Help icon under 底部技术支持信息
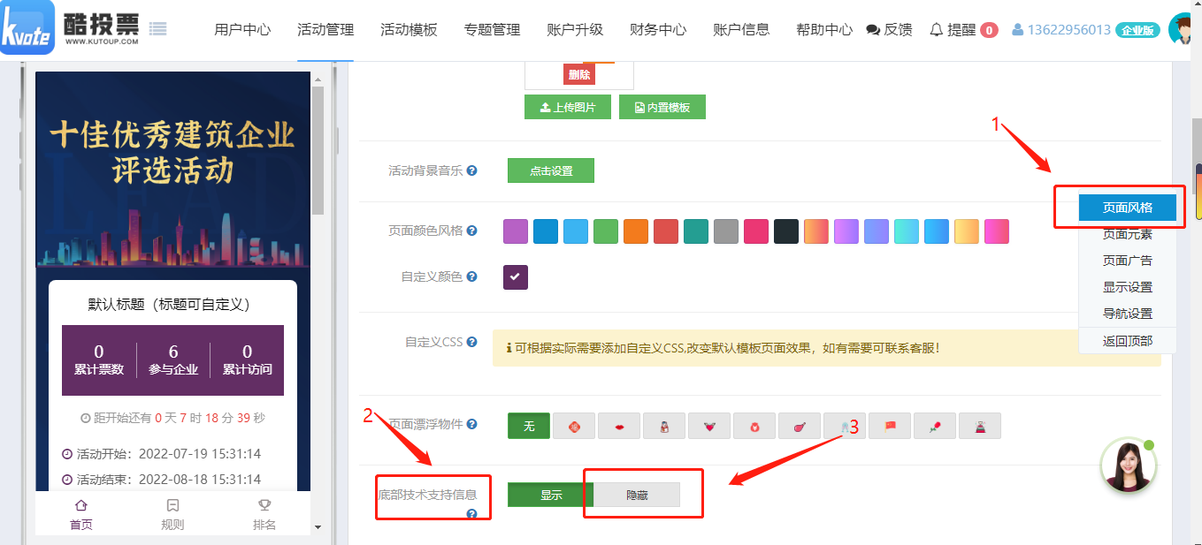This screenshot has width=1202, height=545. pyautogui.click(x=472, y=514)
